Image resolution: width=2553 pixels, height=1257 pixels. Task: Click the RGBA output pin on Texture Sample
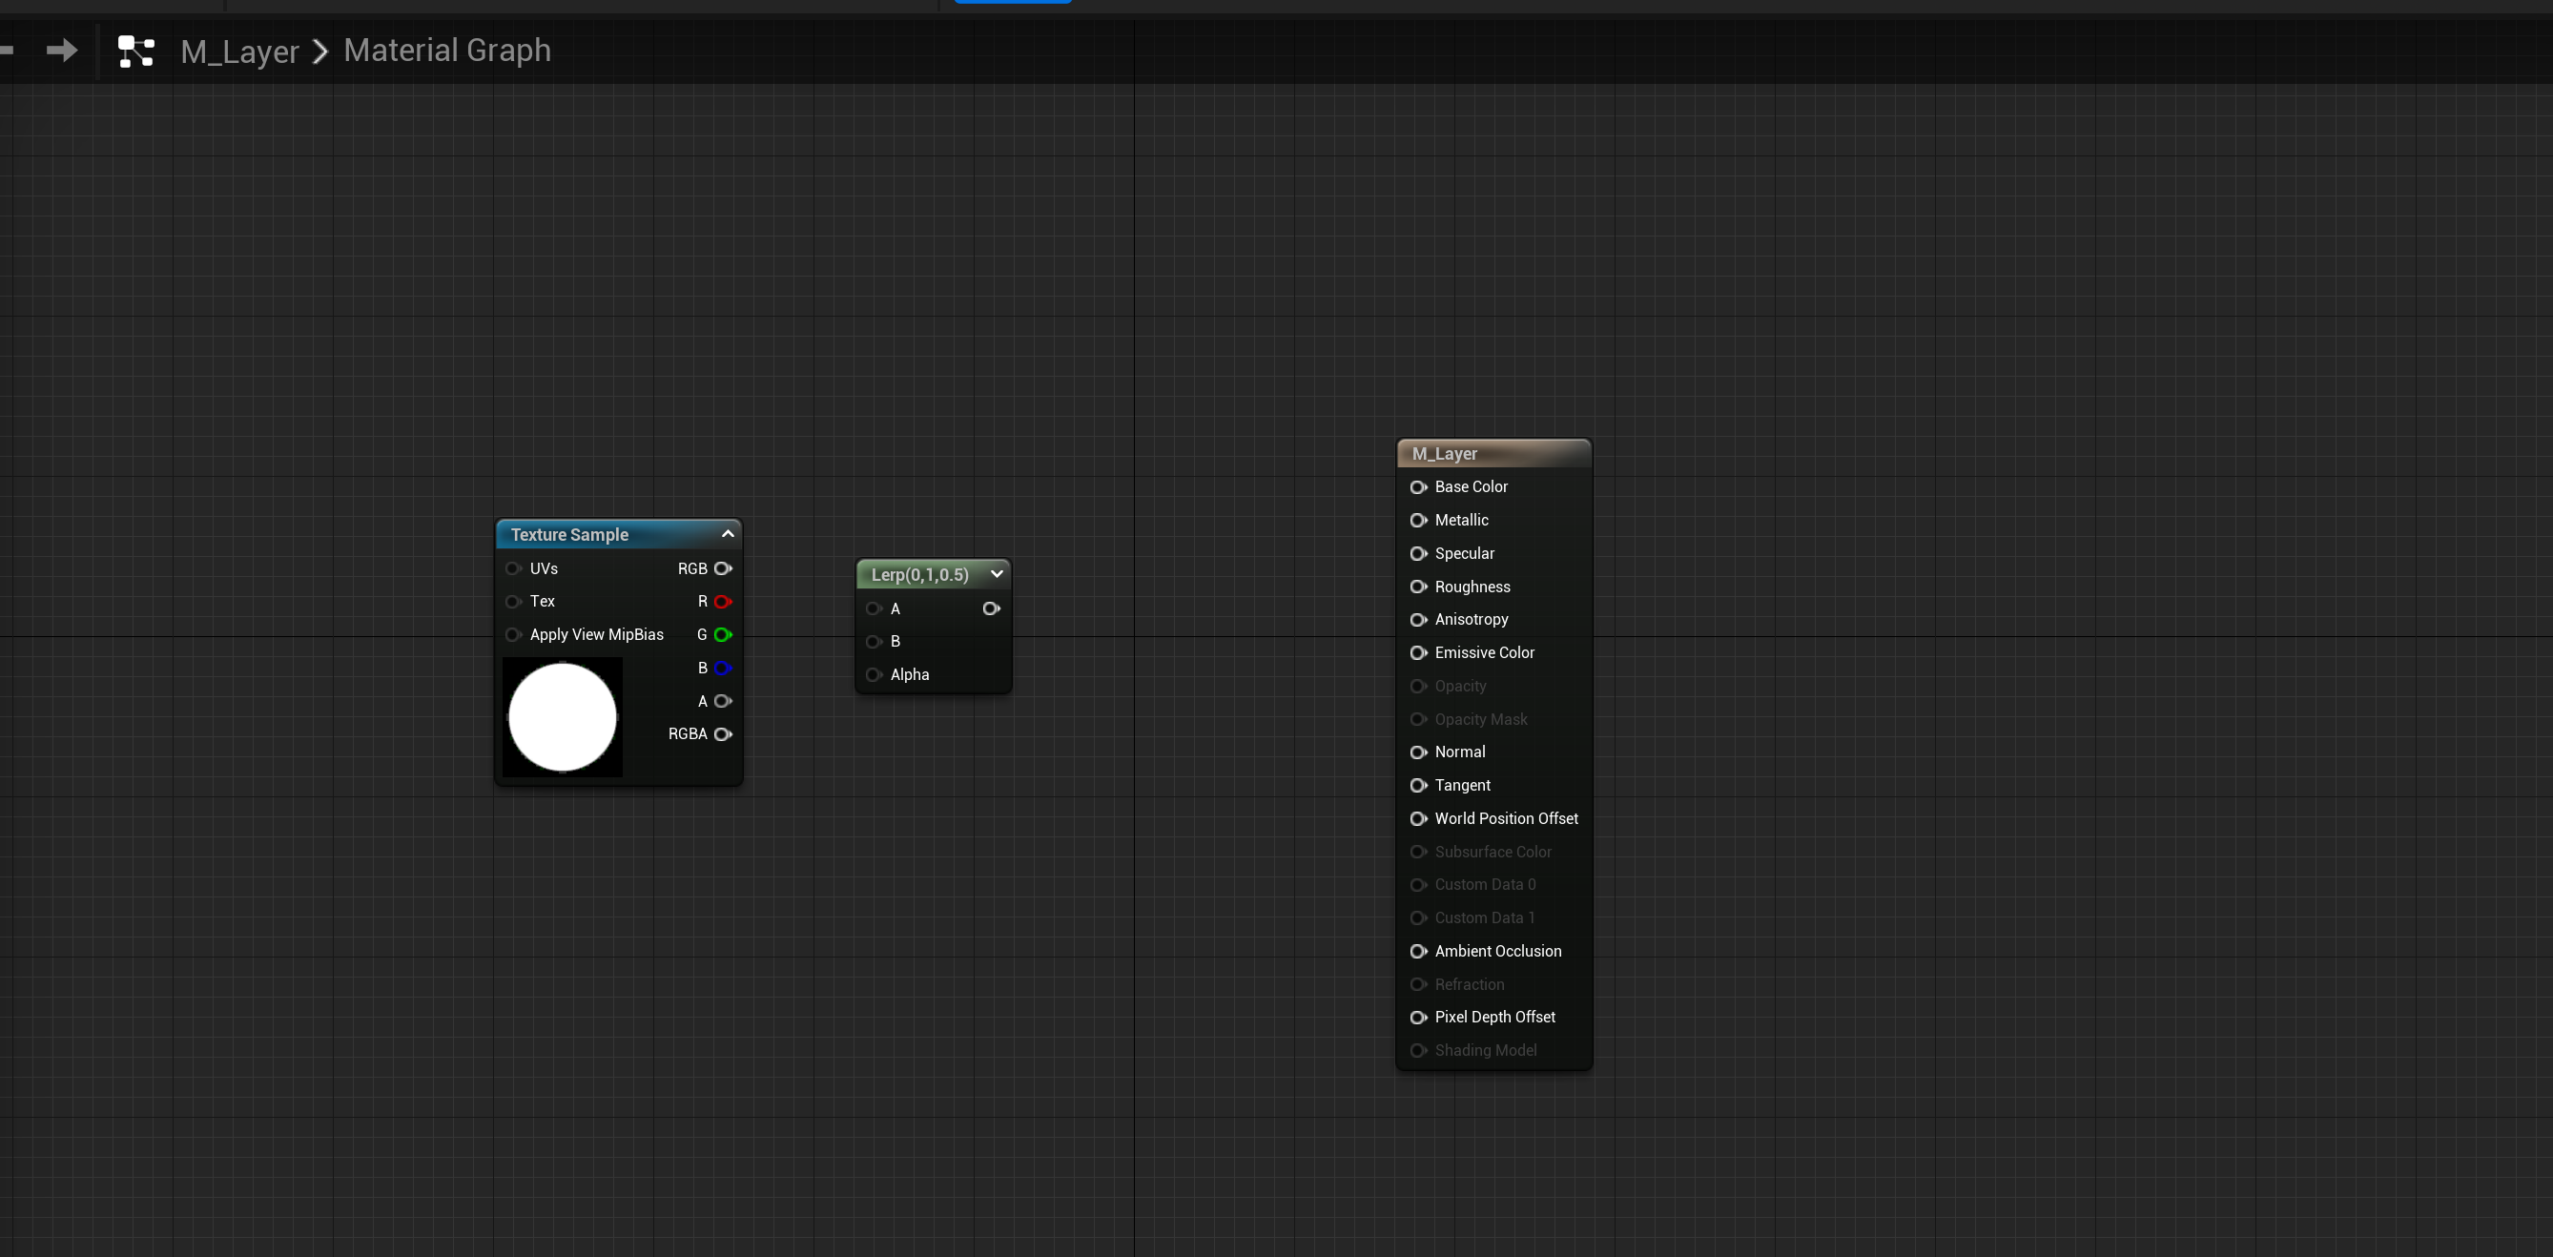pos(723,734)
